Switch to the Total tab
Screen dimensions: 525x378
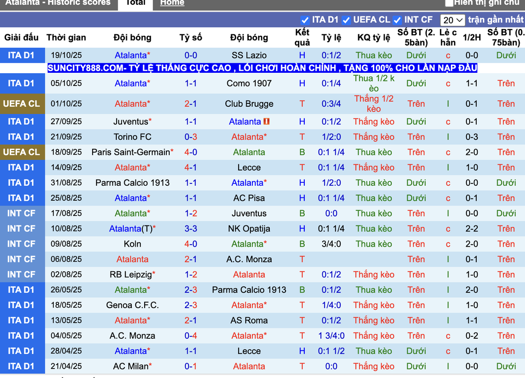point(136,3)
